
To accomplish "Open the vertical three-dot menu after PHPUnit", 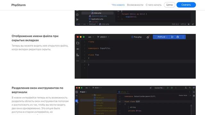I will [183, 37].
